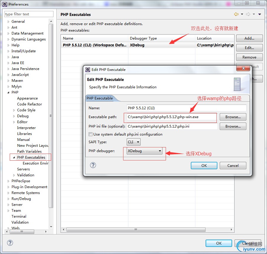Click executables table horizontal scrollbar thumb
The width and height of the screenshot is (267, 254).
coord(136,230)
